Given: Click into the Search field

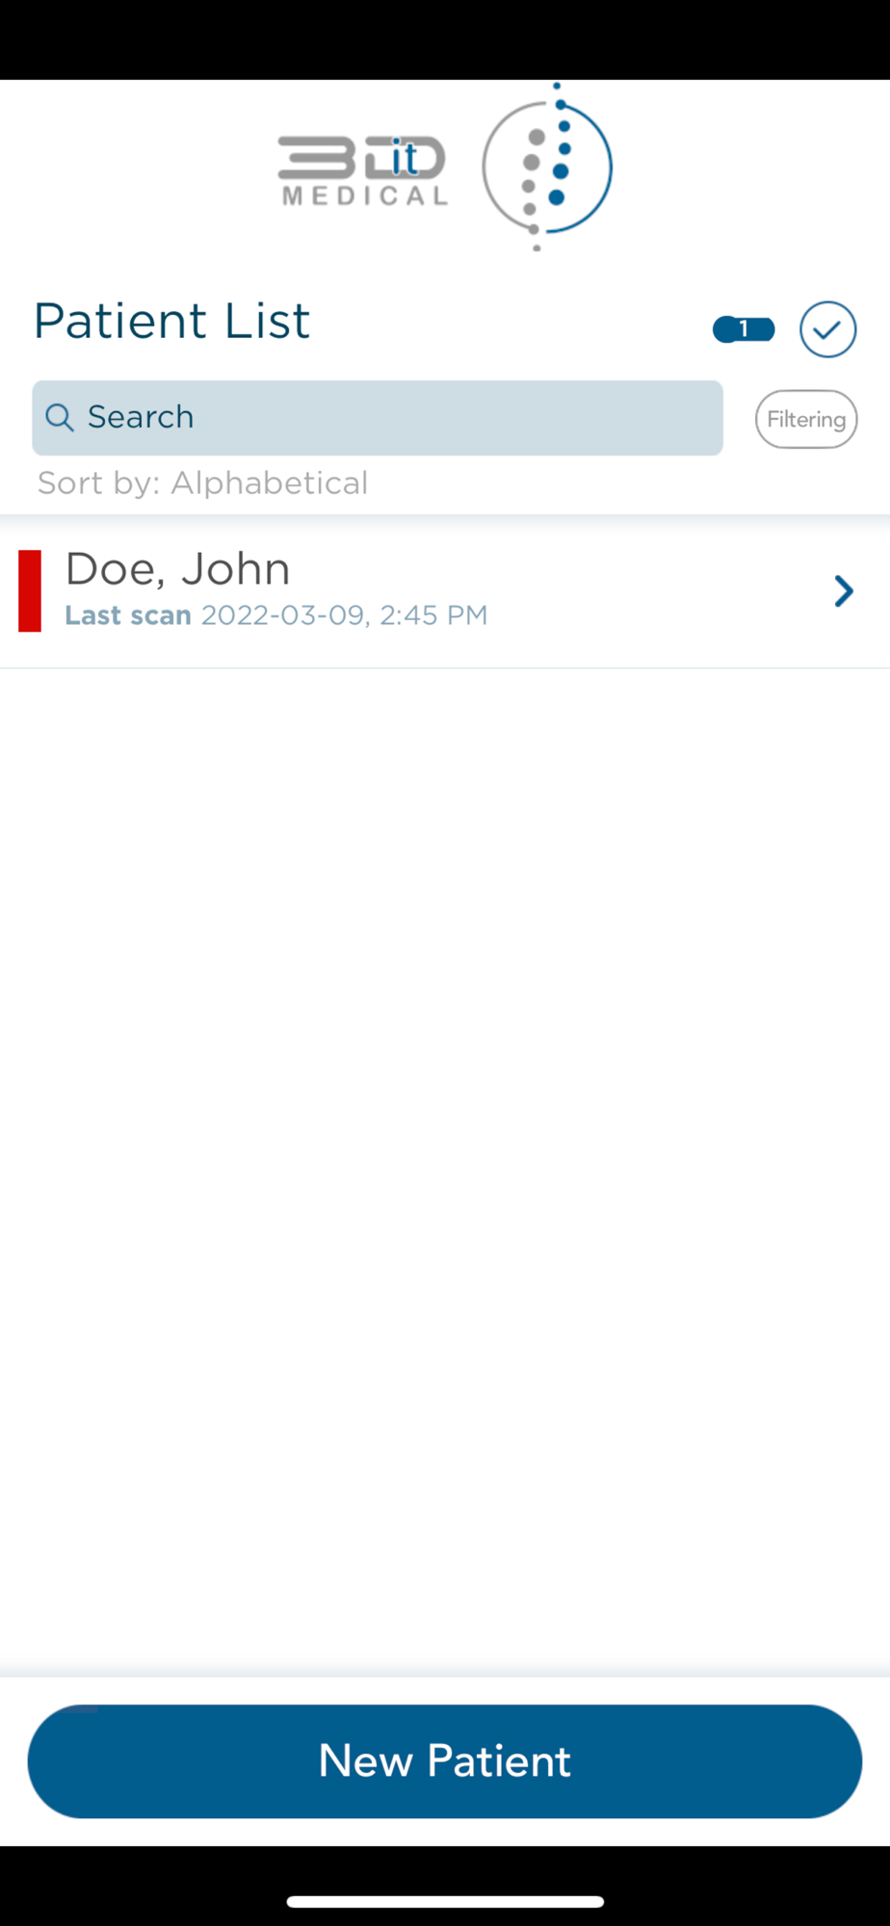Looking at the screenshot, I should (378, 418).
